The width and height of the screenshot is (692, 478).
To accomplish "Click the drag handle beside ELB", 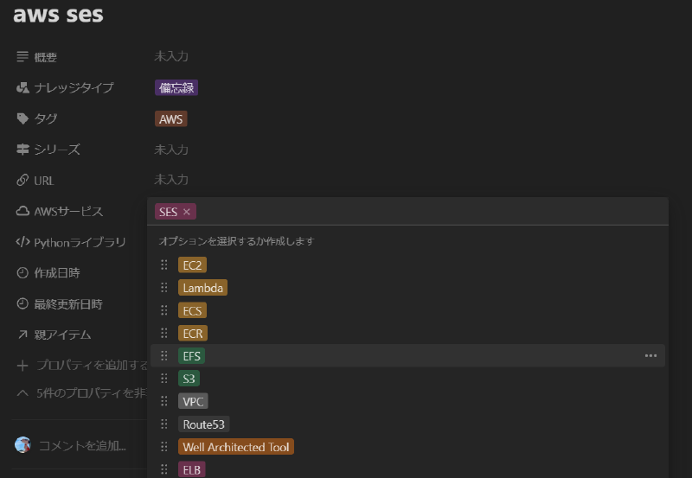I will click(x=164, y=469).
